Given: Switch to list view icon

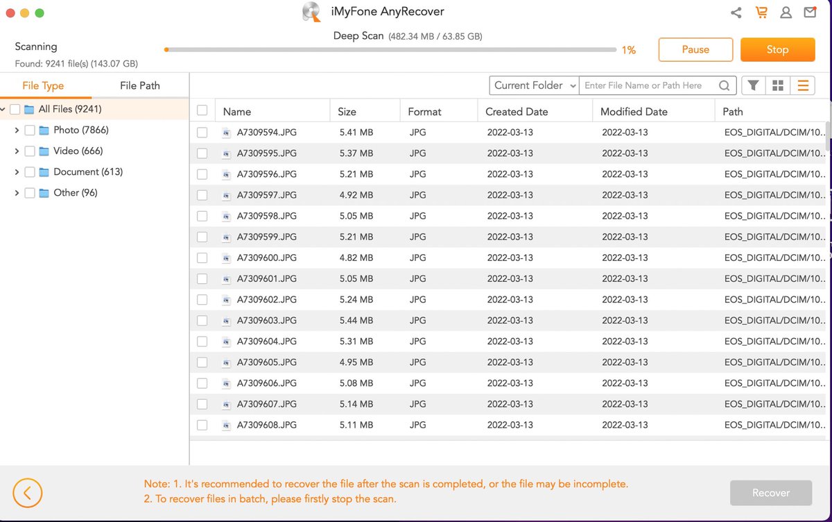Looking at the screenshot, I should click(803, 85).
